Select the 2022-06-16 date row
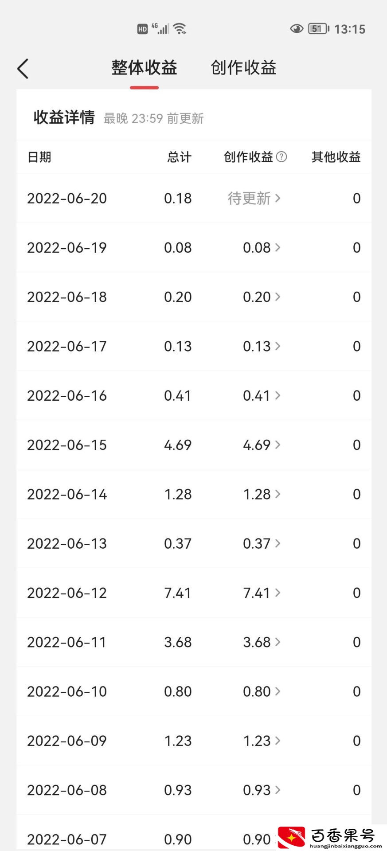This screenshot has width=387, height=851. pyautogui.click(x=194, y=395)
